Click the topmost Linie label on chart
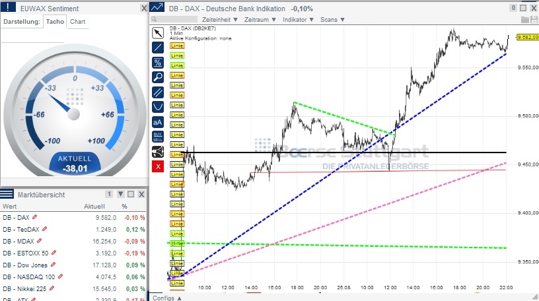 [x=176, y=46]
